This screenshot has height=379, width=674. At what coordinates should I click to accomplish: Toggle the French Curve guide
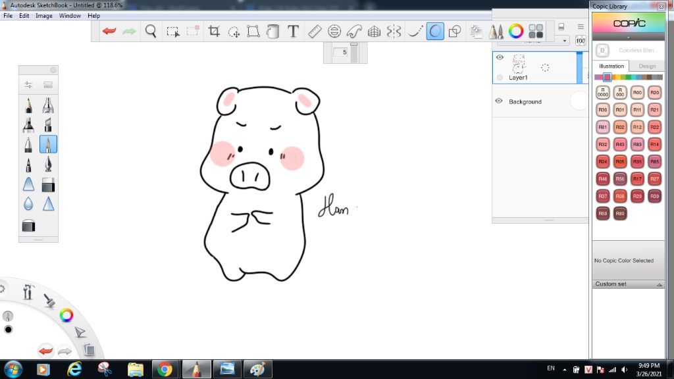[353, 31]
